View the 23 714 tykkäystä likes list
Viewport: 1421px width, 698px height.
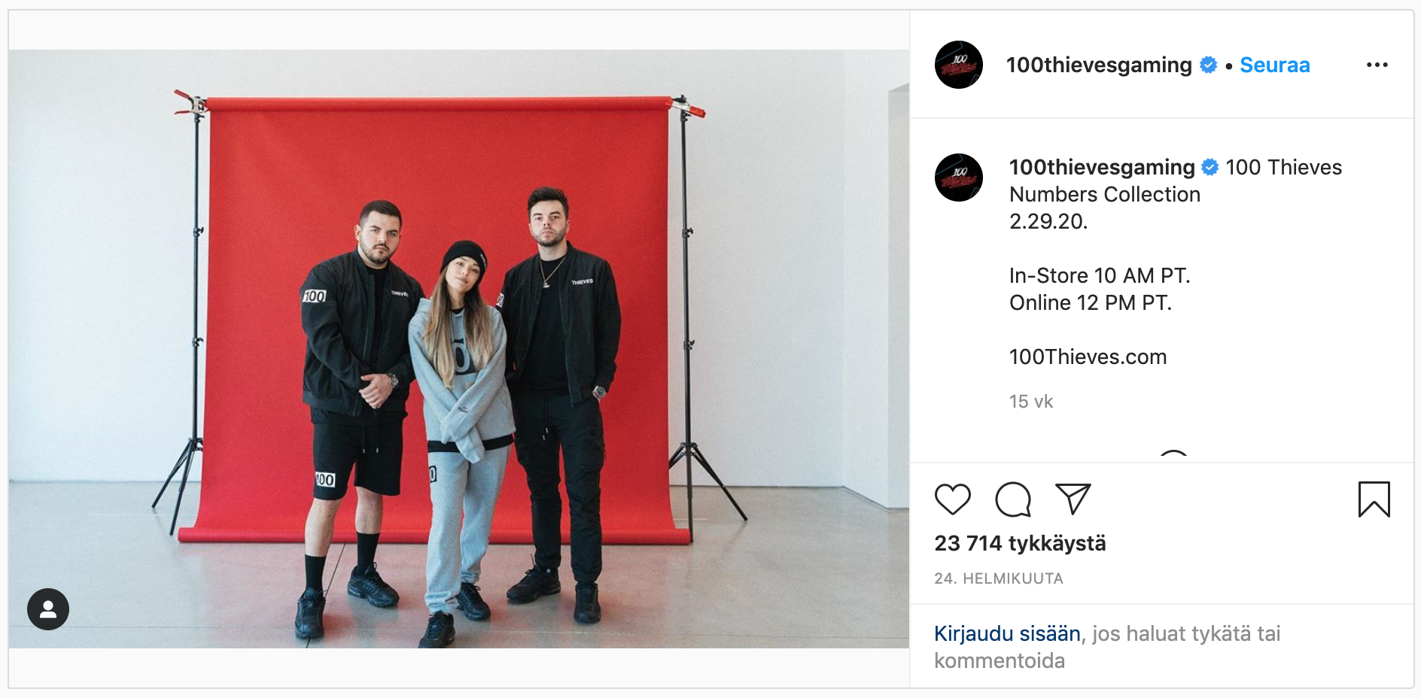coord(1020,543)
